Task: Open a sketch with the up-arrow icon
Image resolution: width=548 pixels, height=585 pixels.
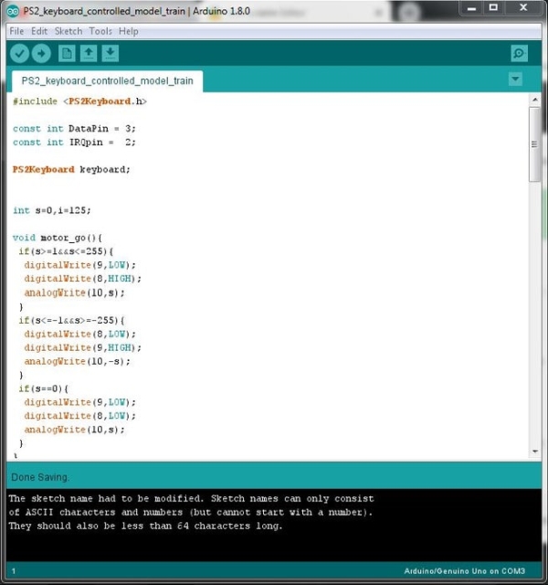Action: pos(89,54)
